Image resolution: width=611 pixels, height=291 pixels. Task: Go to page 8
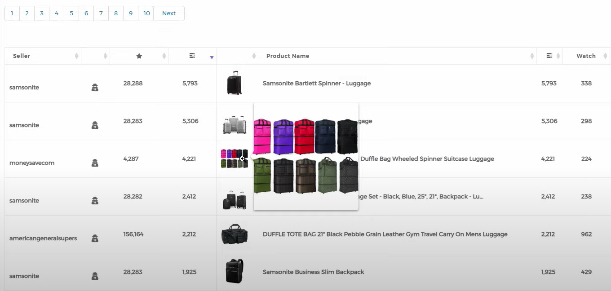pyautogui.click(x=116, y=13)
